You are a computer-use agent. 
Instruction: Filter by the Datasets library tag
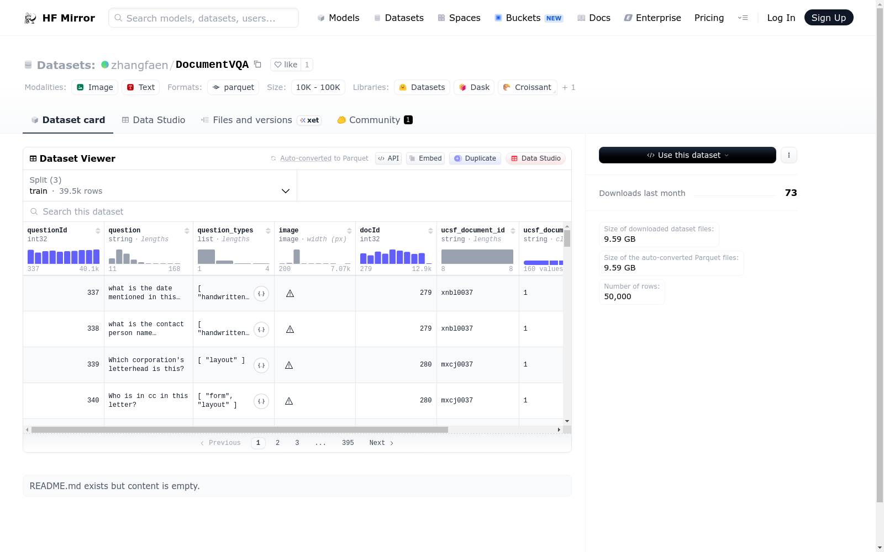pos(422,87)
